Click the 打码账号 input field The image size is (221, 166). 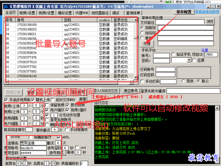click(x=165, y=69)
